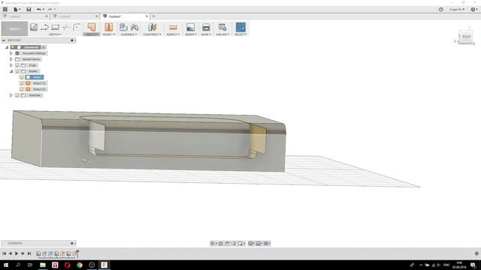This screenshot has width=481, height=270.
Task: Open the data panel grid icon
Action: (5, 10)
